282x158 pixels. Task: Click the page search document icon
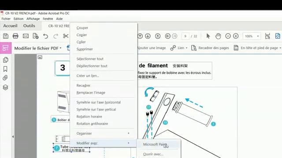click(36, 36)
